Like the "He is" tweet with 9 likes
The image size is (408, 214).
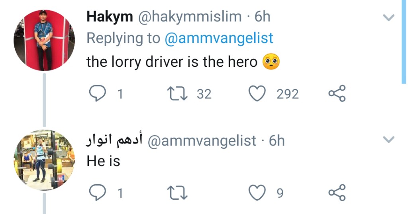pos(257,193)
